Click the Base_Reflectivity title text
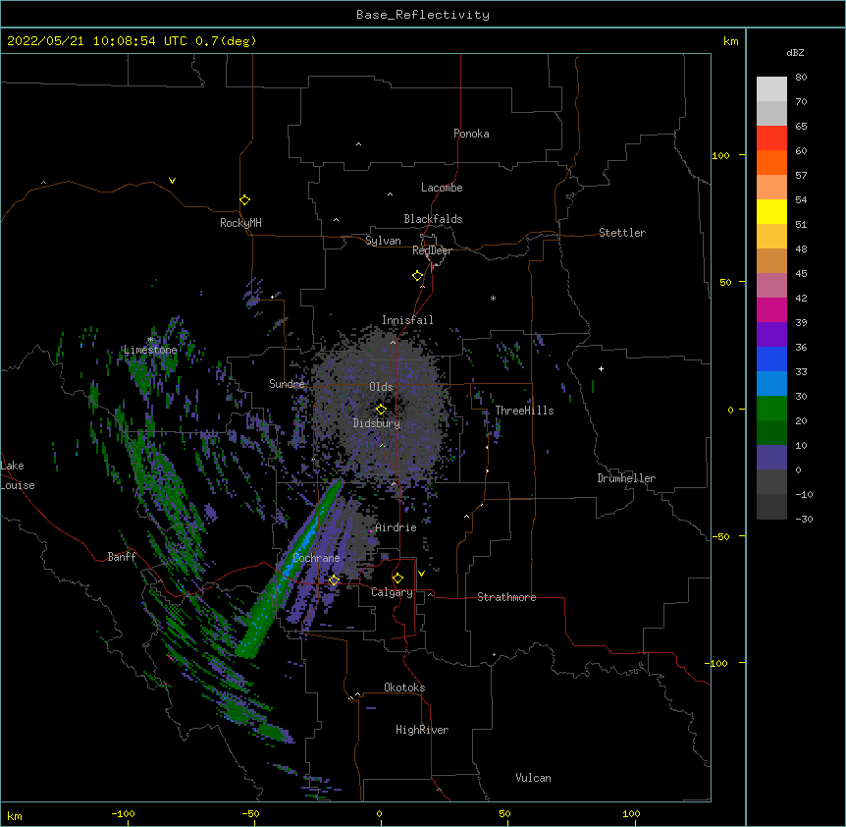 pyautogui.click(x=422, y=15)
